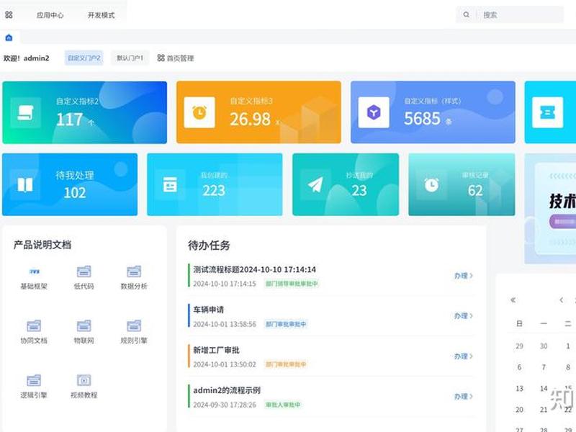
Task: Open the 62 count
Action: point(475,190)
